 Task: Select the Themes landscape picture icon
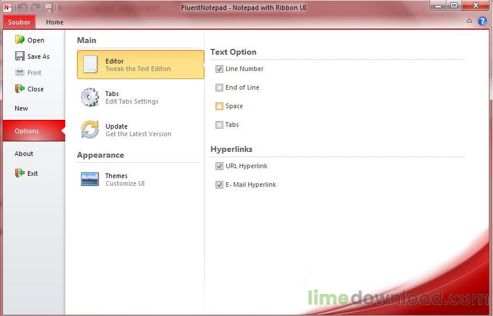click(x=90, y=179)
